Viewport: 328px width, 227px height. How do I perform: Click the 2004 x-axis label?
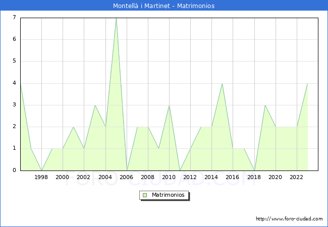[x=105, y=177]
